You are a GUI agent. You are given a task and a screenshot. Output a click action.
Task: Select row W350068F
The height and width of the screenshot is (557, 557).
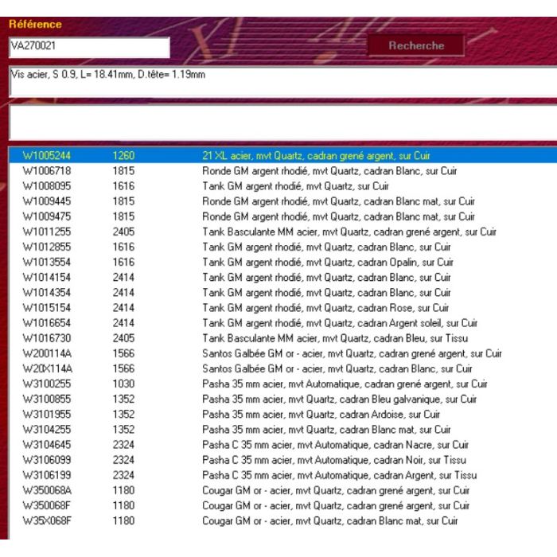(282, 505)
